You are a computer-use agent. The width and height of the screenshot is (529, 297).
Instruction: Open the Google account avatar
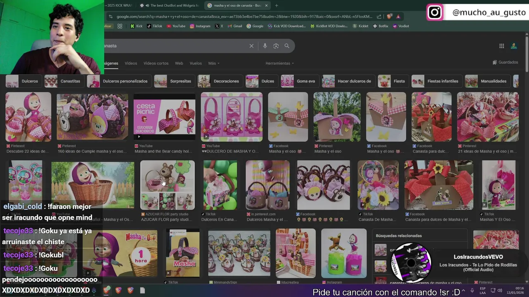(514, 46)
